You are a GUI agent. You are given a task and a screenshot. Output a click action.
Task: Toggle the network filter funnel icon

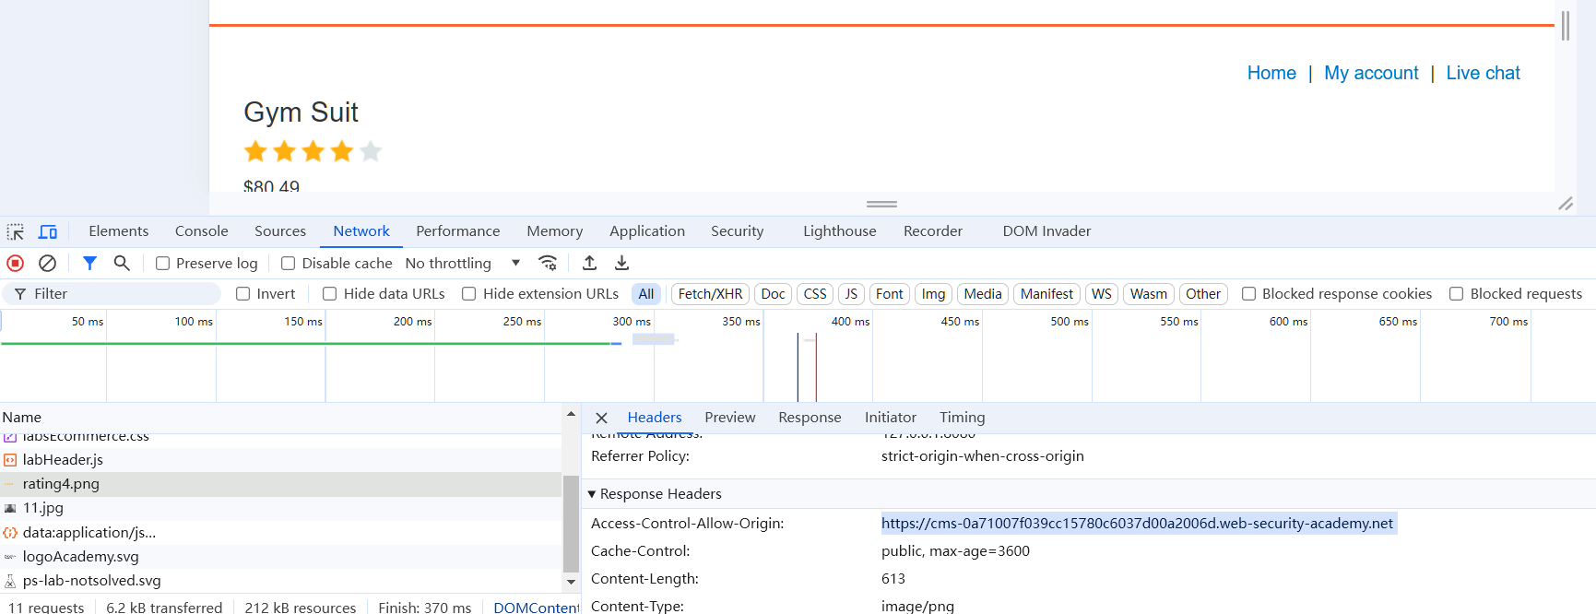pyautogui.click(x=89, y=264)
